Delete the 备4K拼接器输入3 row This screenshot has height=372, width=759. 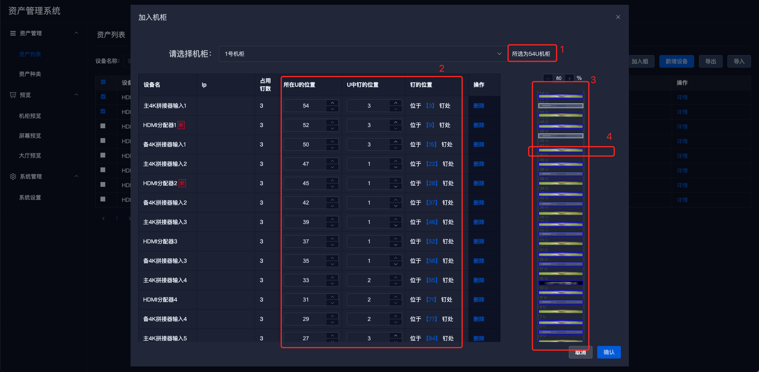(x=479, y=261)
